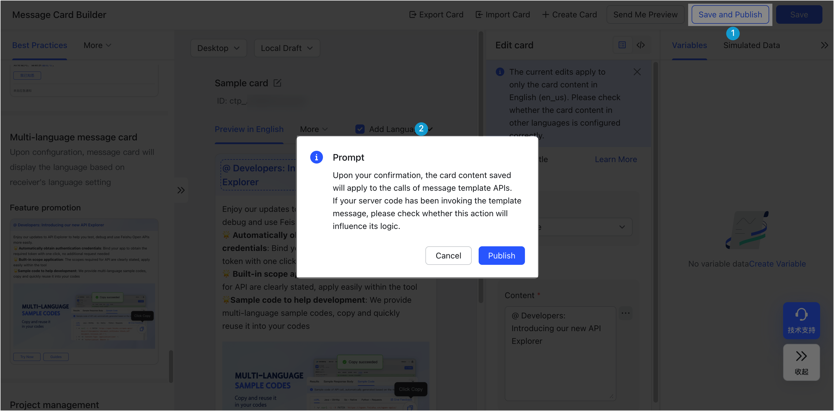Open the Content field more options

point(625,313)
